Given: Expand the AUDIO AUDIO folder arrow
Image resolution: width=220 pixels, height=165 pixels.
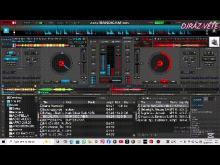Looking at the screenshot, I should (x=8, y=119).
